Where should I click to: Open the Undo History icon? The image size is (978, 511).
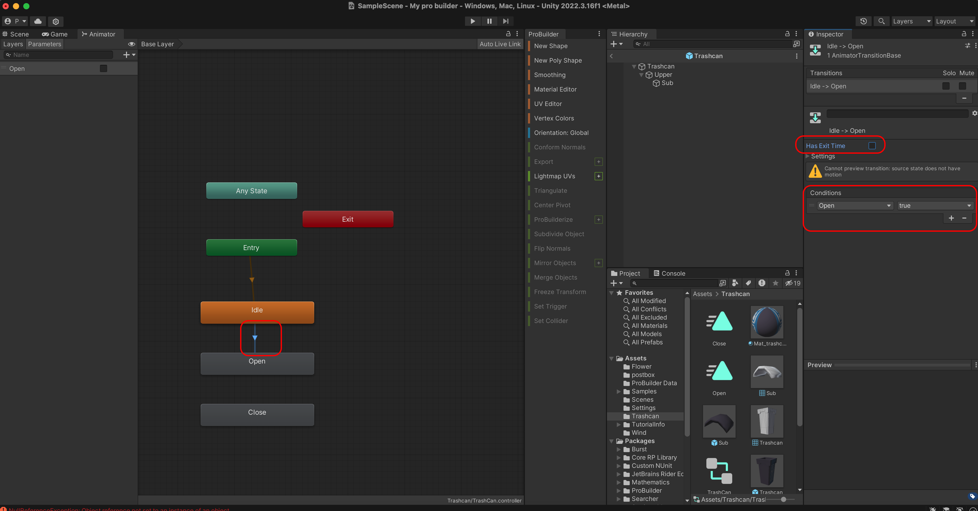click(x=863, y=21)
